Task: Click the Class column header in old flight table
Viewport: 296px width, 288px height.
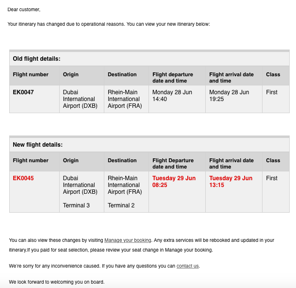Action: point(273,74)
